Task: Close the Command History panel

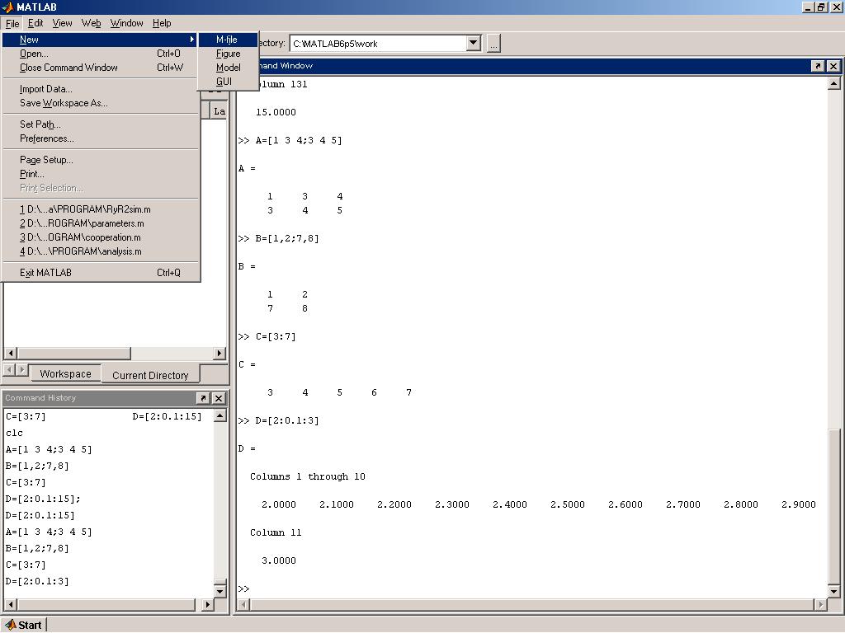Action: [x=218, y=398]
